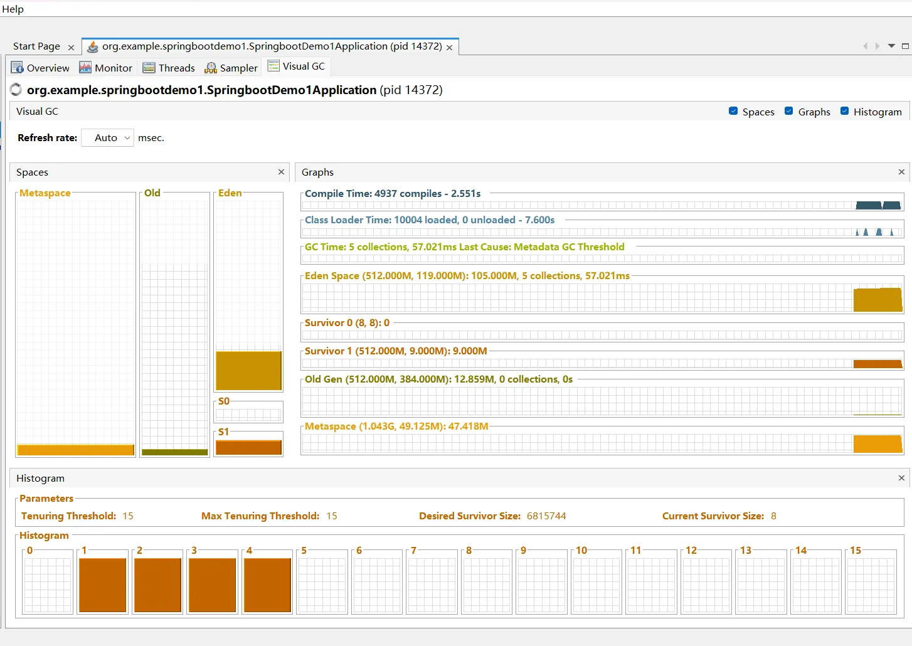Click empty histogram age bucket 5
This screenshot has height=646, width=912.
[x=322, y=585]
